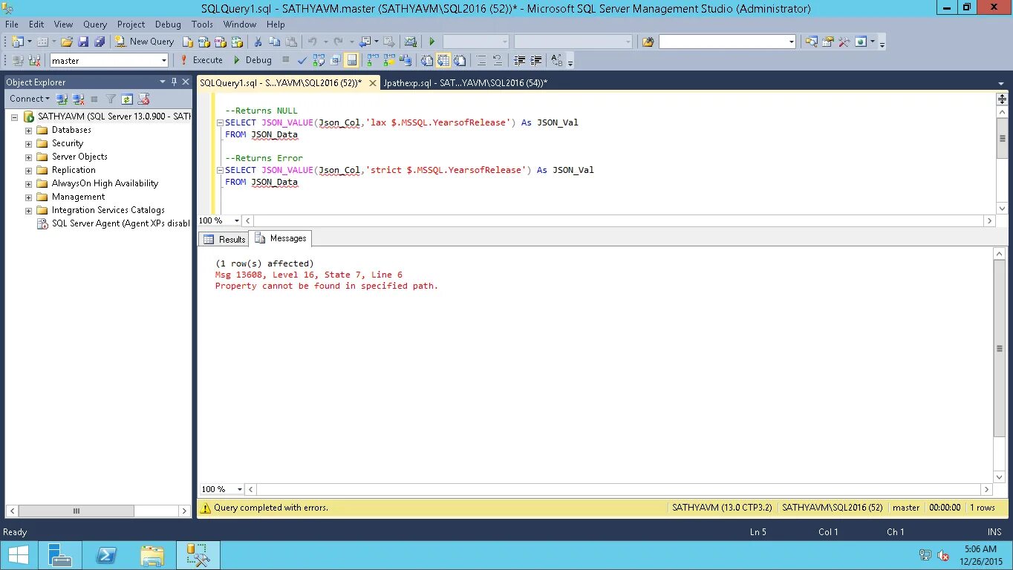Open the editor 100 % zoom dropdown
The height and width of the screenshot is (570, 1013).
coord(237,220)
